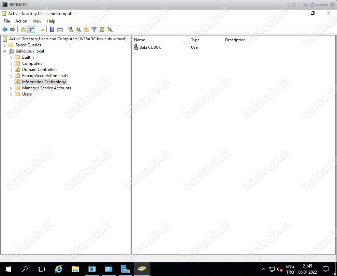Click the gear icon beside Actions

[312, 5]
